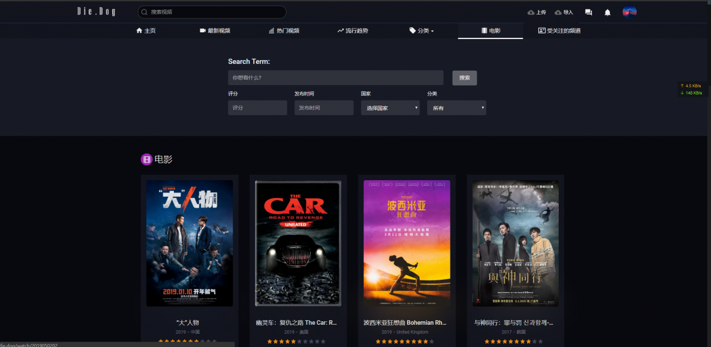Click the upload cloud icon
Screen dimensions: 711x347
[531, 12]
